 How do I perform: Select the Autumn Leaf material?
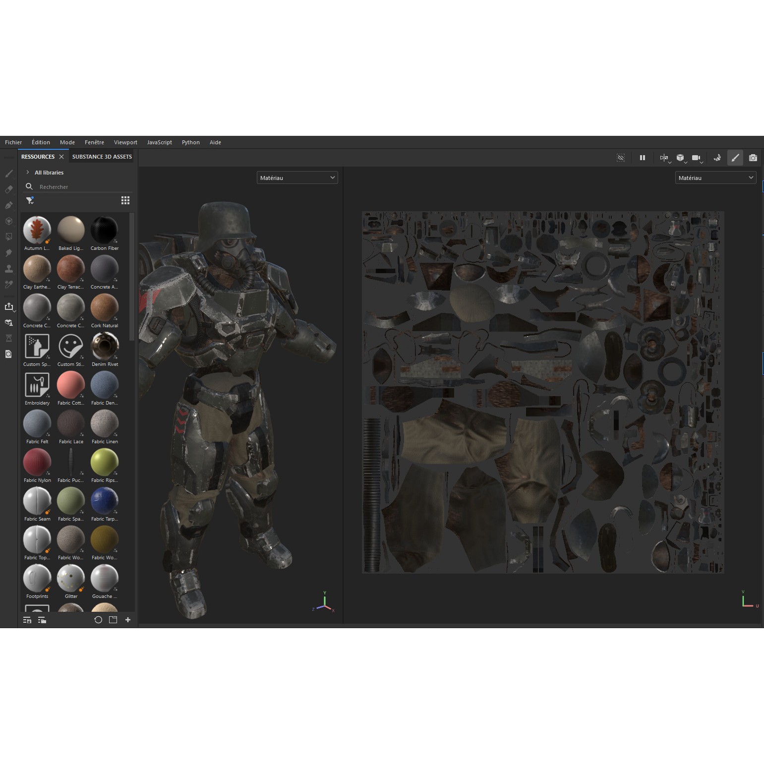[x=37, y=234]
